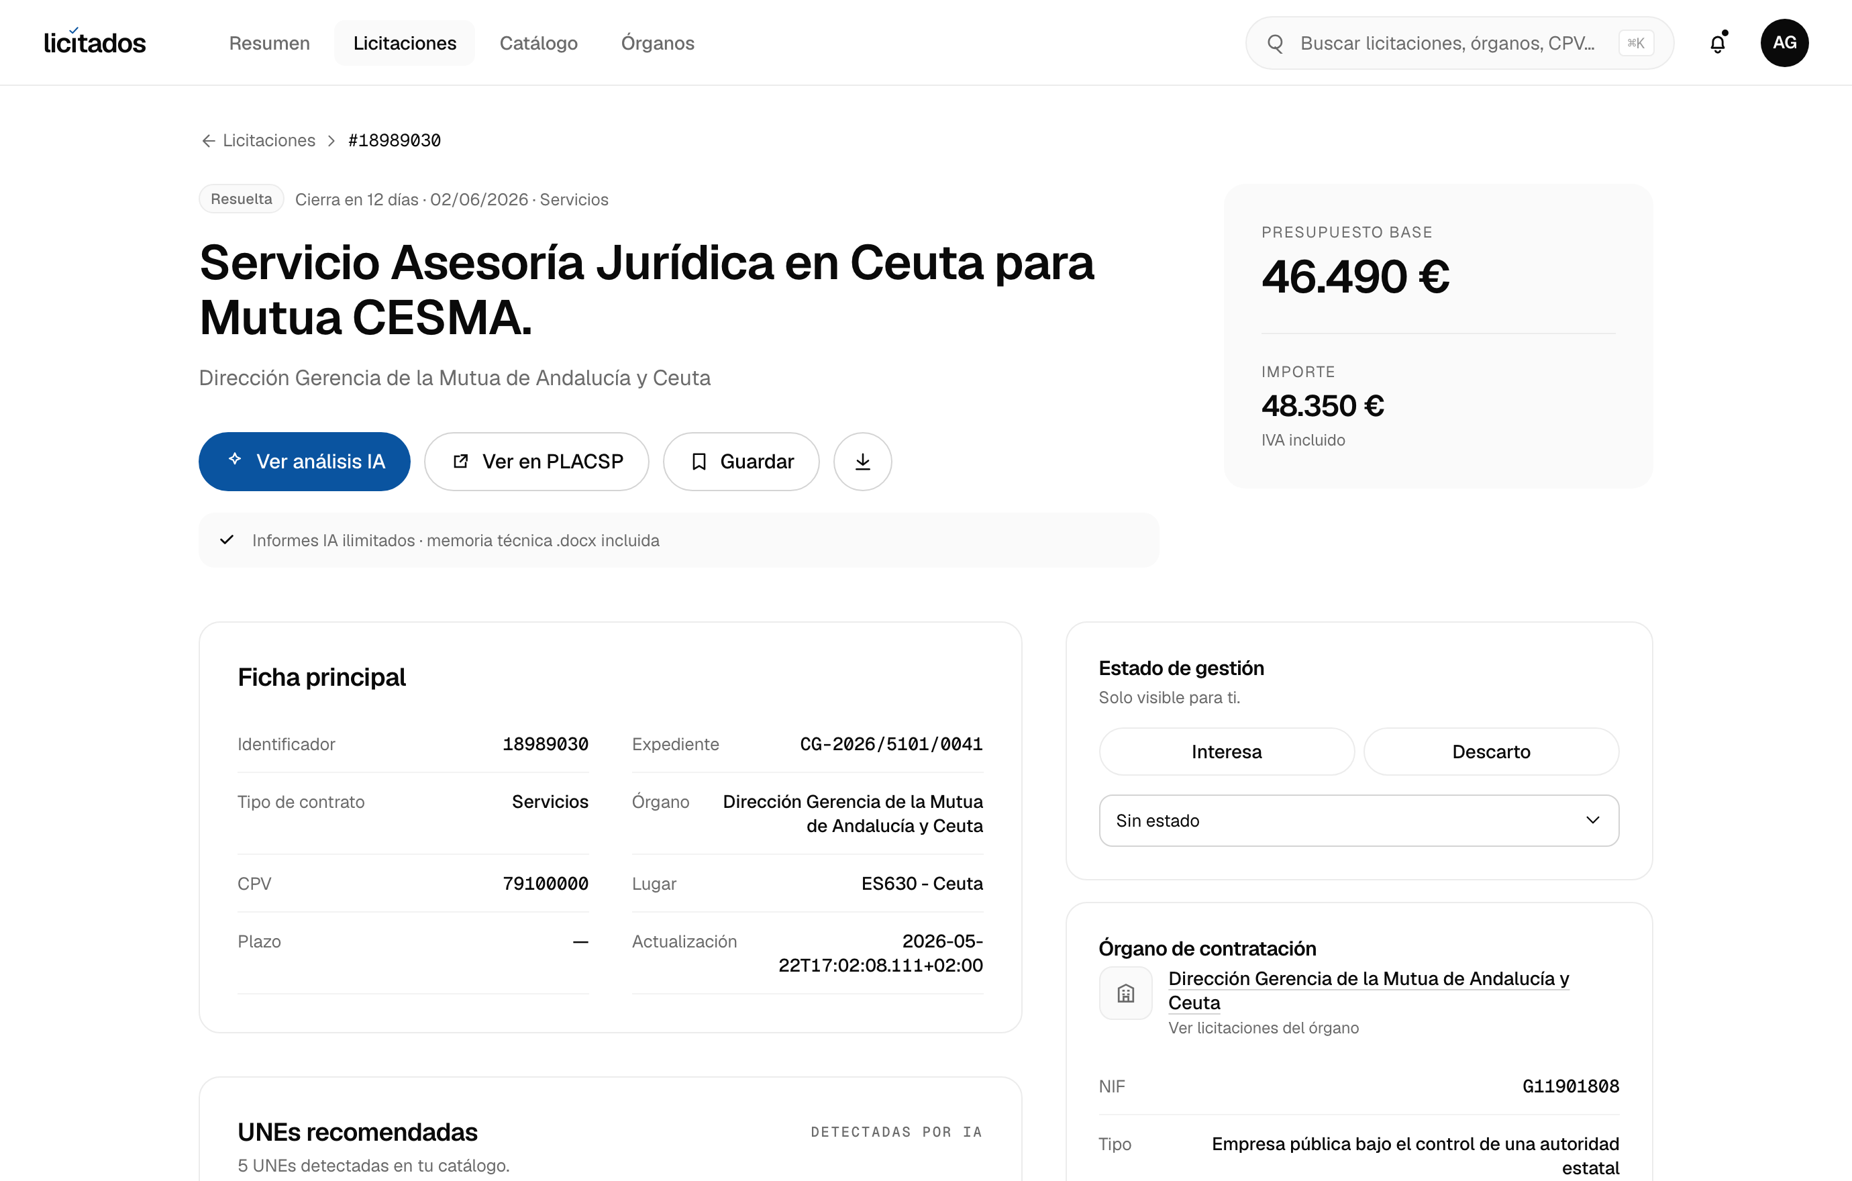The height and width of the screenshot is (1181, 1852).
Task: Click the licitados logo
Action: click(x=95, y=42)
